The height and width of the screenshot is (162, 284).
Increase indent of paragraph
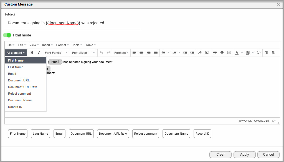(x=192, y=53)
